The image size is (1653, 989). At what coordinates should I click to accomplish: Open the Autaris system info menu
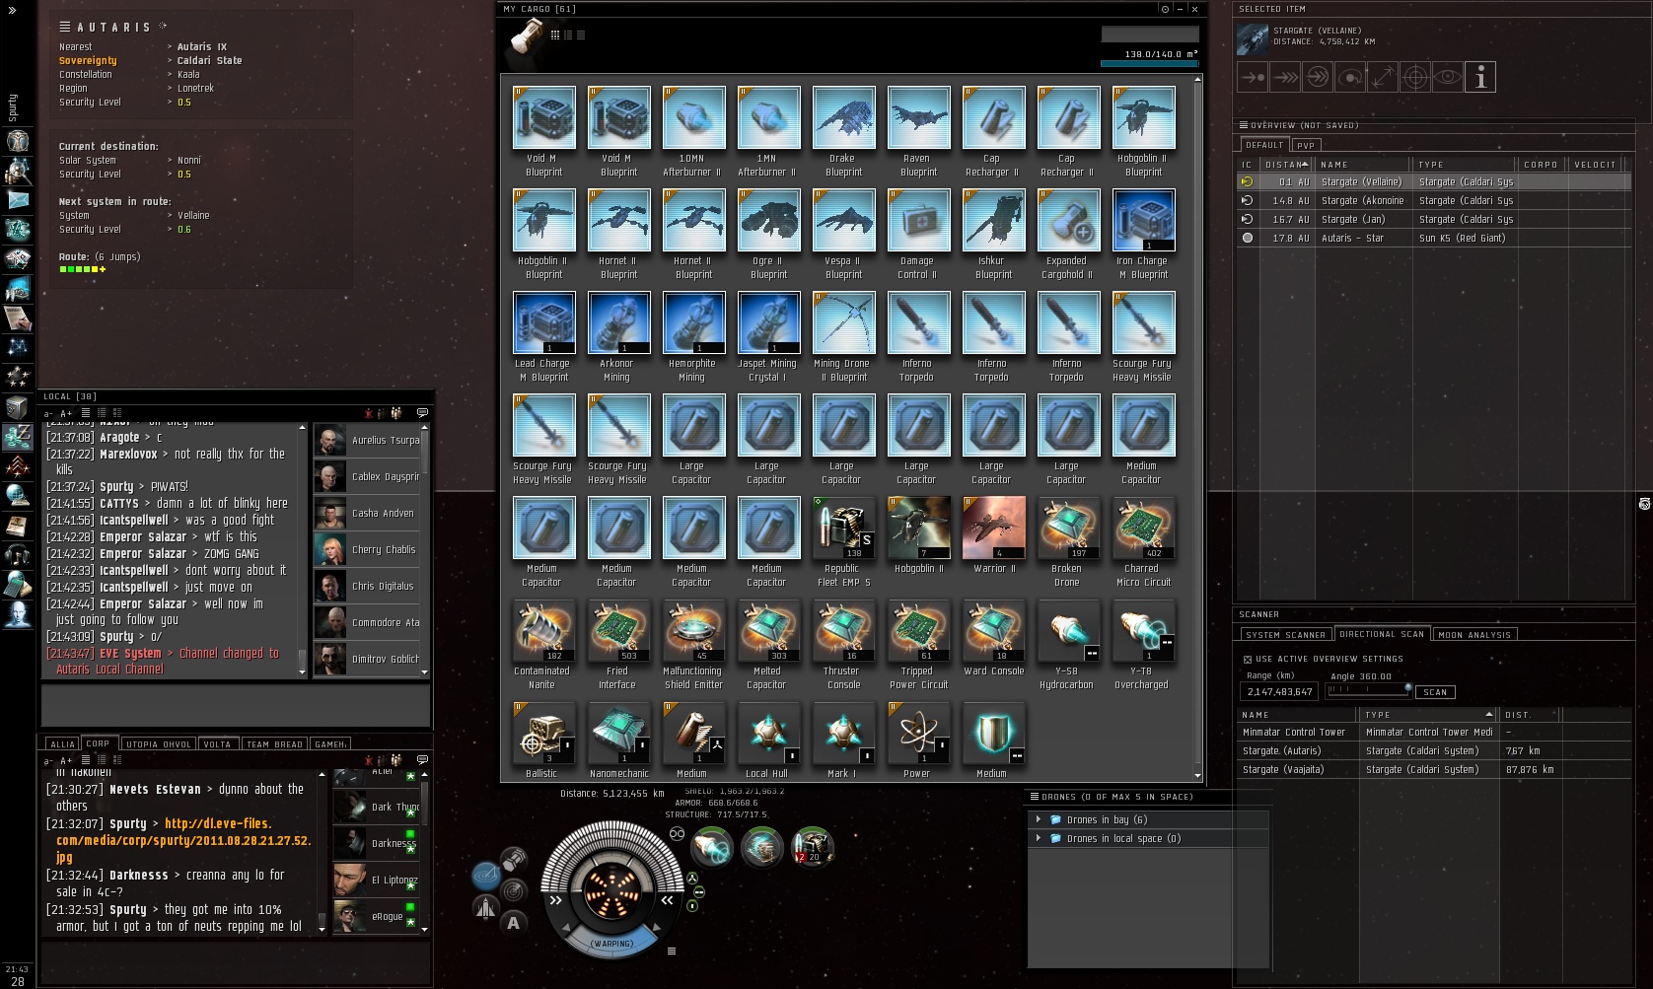[65, 27]
